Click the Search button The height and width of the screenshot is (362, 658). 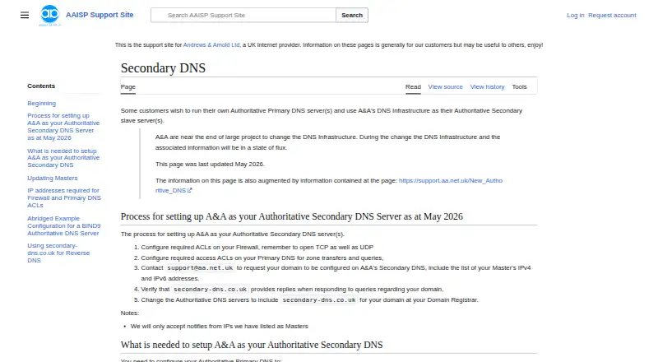[x=352, y=15]
